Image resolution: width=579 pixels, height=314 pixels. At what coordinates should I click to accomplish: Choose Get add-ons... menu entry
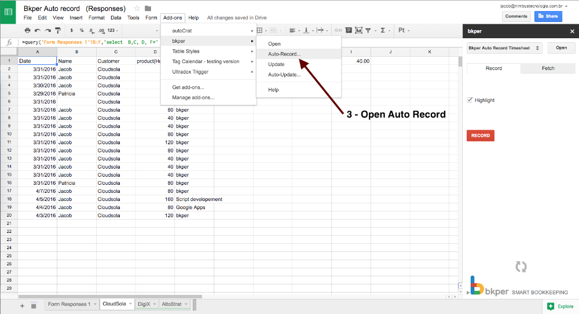[208, 87]
